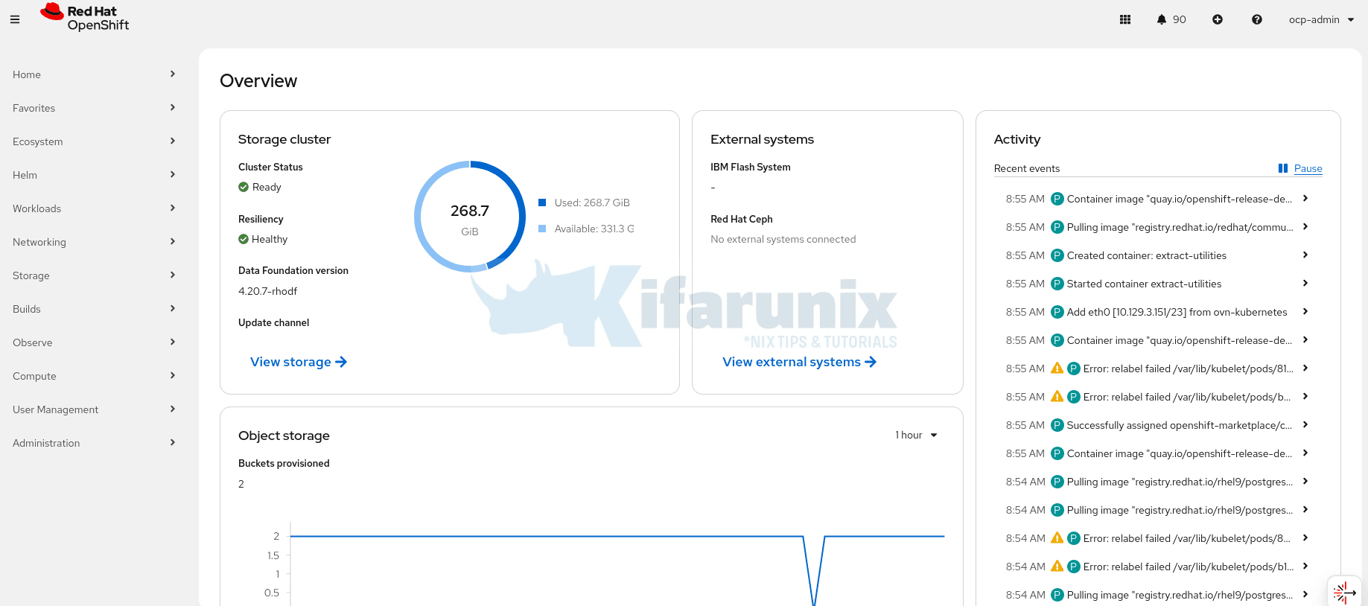Open notifications bell showing 90
The height and width of the screenshot is (606, 1368).
click(1171, 19)
